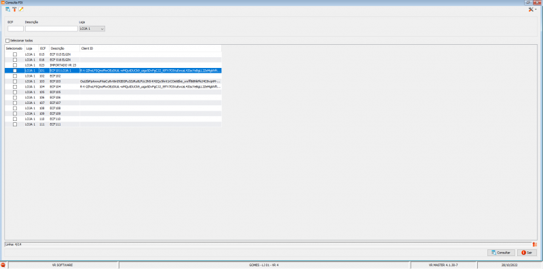Click the Sair button
The height and width of the screenshot is (269, 543).
[527, 253]
